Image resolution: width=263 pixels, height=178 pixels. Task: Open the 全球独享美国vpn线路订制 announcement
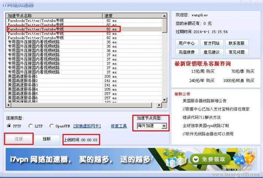tap(206, 126)
